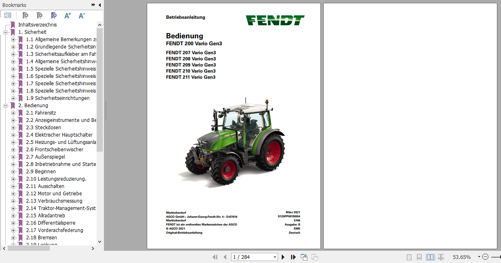Click the go to next view icon
This screenshot has width=501, height=263.
[315, 257]
